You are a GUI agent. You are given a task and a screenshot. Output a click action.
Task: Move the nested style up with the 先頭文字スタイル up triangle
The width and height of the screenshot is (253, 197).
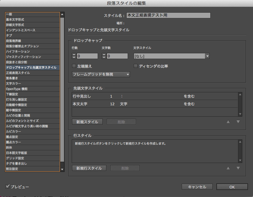[x=228, y=122]
